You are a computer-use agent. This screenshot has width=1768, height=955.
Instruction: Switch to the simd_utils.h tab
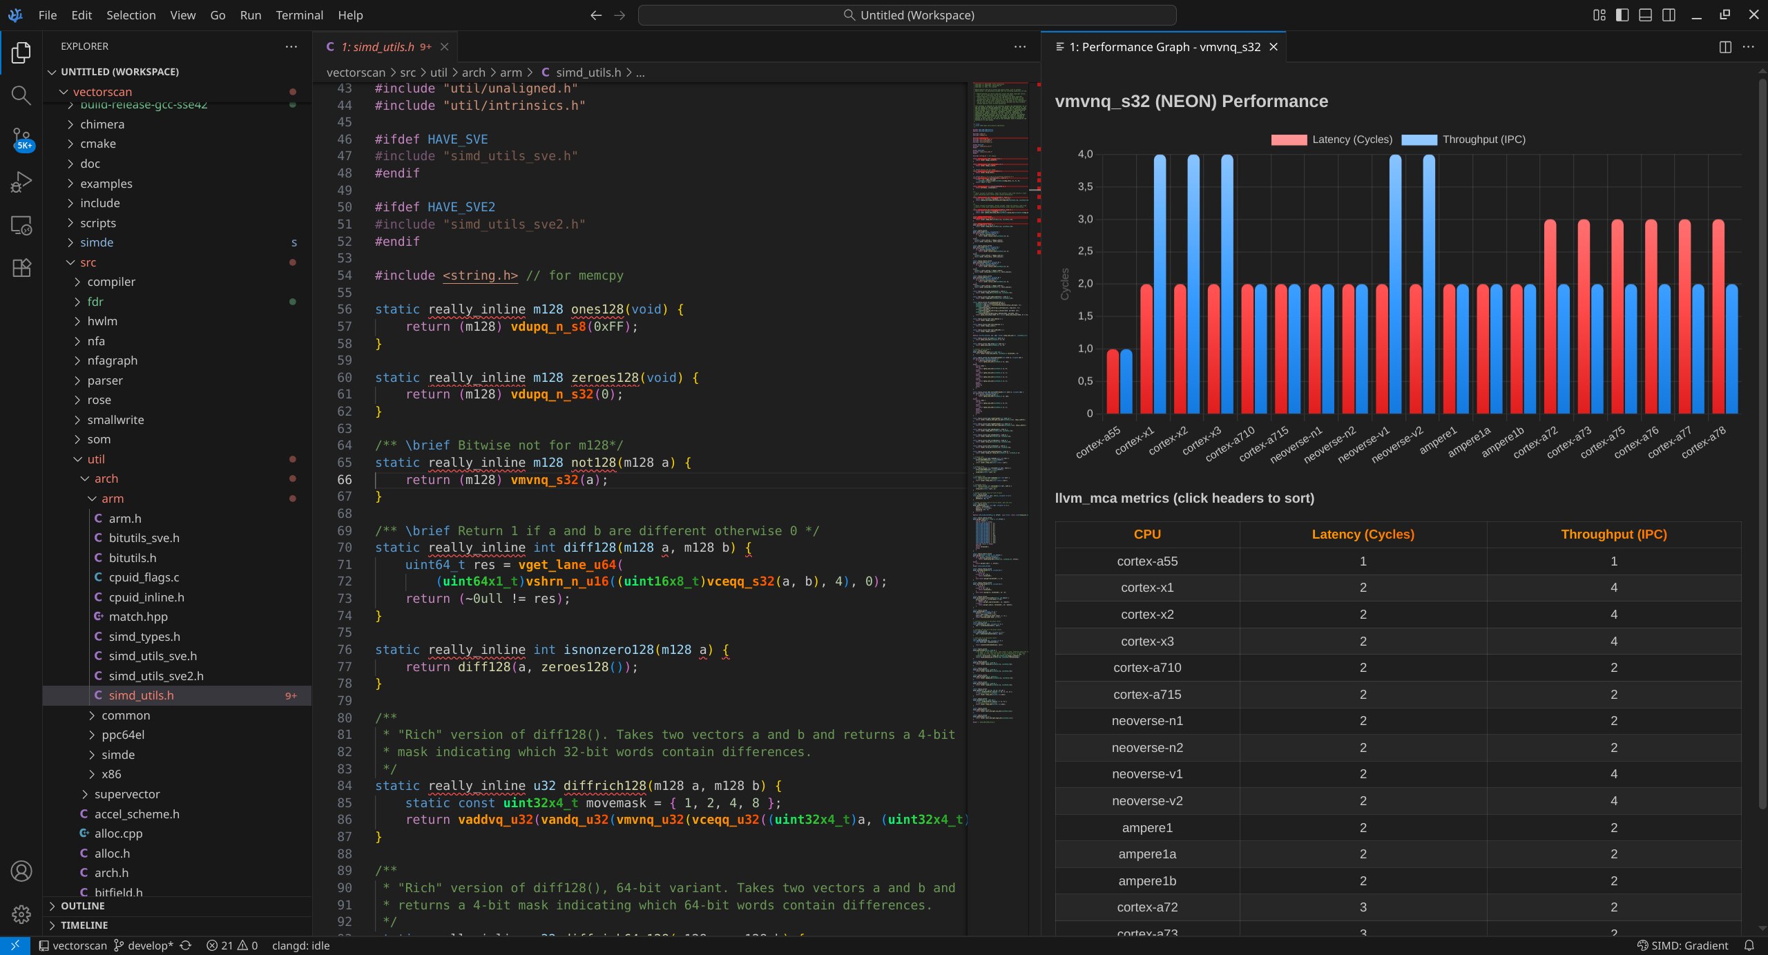pyautogui.click(x=380, y=46)
